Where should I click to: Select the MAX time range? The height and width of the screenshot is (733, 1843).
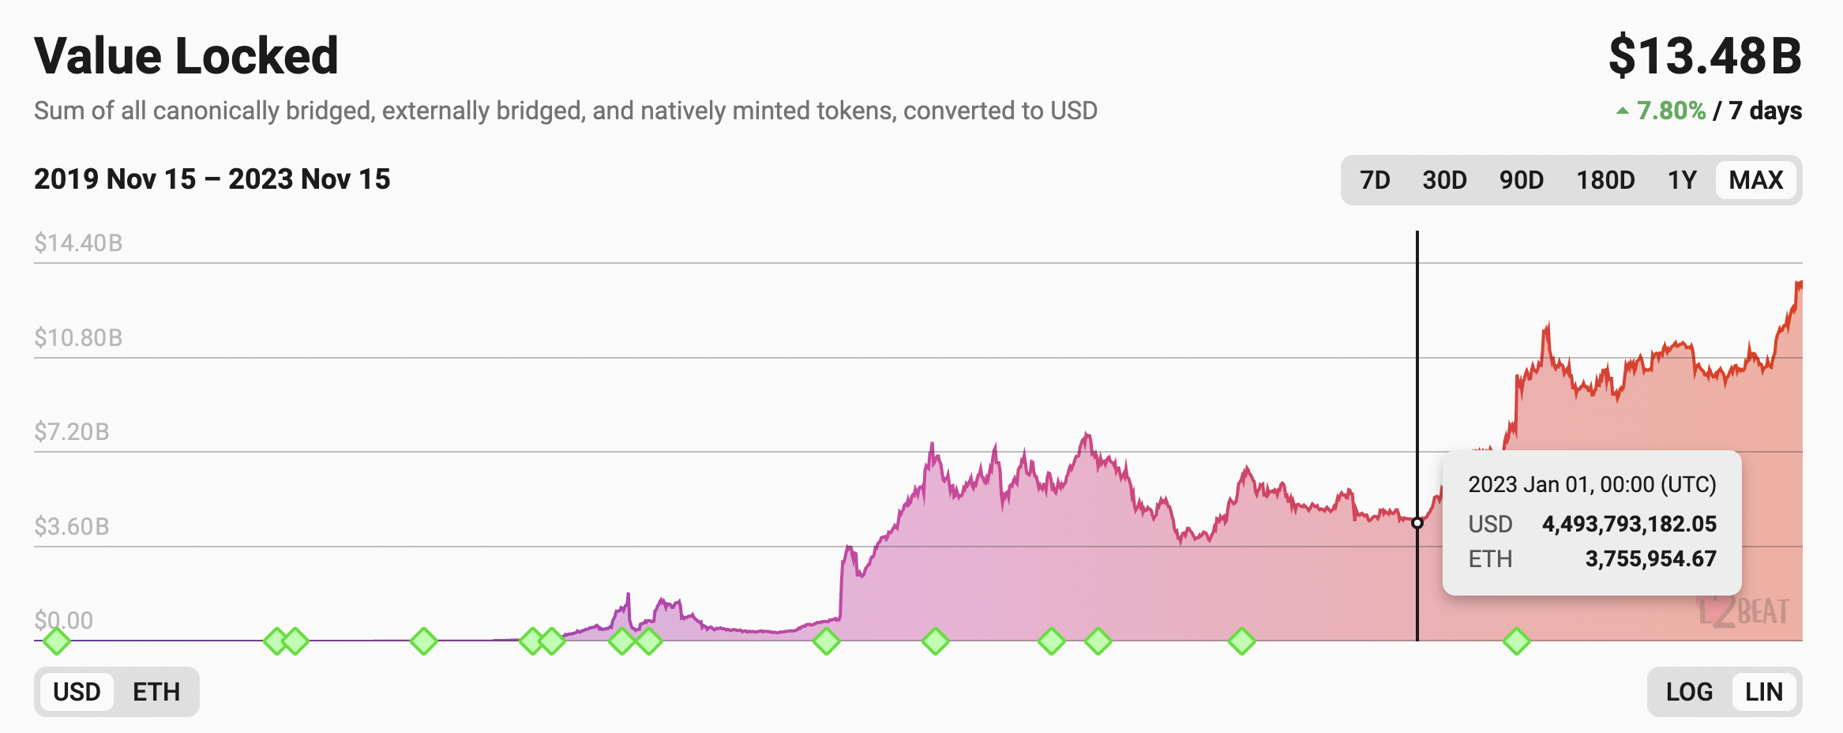(x=1755, y=180)
